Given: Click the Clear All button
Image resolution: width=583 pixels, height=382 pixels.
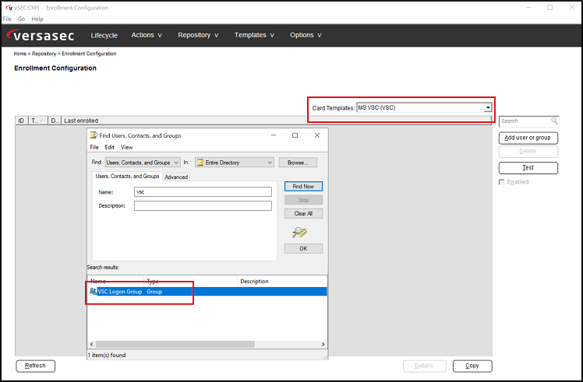Looking at the screenshot, I should click(x=303, y=213).
